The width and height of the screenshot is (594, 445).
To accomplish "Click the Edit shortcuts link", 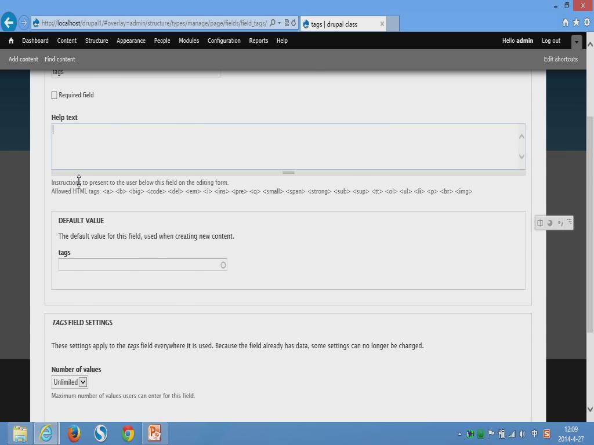I will [x=561, y=59].
